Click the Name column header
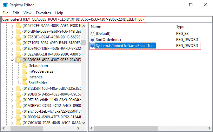The width and height of the screenshot is (213, 132). tap(132, 27)
